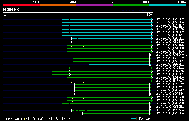Pick the UniRef100_Q5Z8P6 subject name
The width and height of the screenshot is (189, 121).
[x=170, y=100]
